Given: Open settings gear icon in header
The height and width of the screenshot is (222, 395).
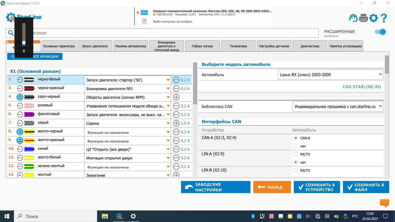Looking at the screenshot, I should 374,18.
